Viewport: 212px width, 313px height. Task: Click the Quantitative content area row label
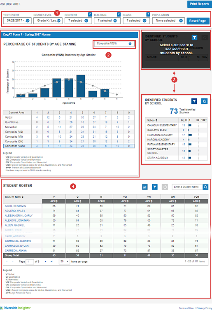tap(12, 122)
